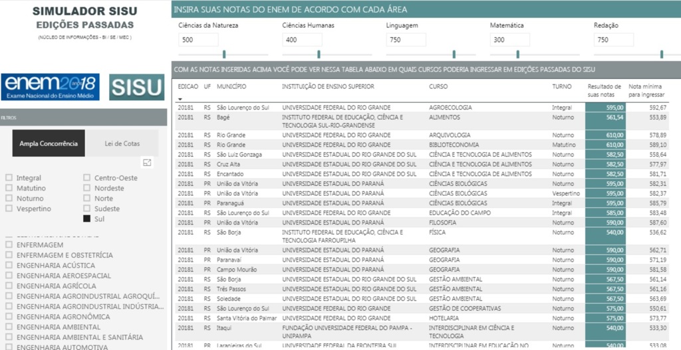Tick the Nordeste region checkbox
Viewport: 681px width, 350px height.
87,188
